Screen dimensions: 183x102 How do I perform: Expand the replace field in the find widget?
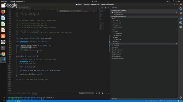pos(58,11)
